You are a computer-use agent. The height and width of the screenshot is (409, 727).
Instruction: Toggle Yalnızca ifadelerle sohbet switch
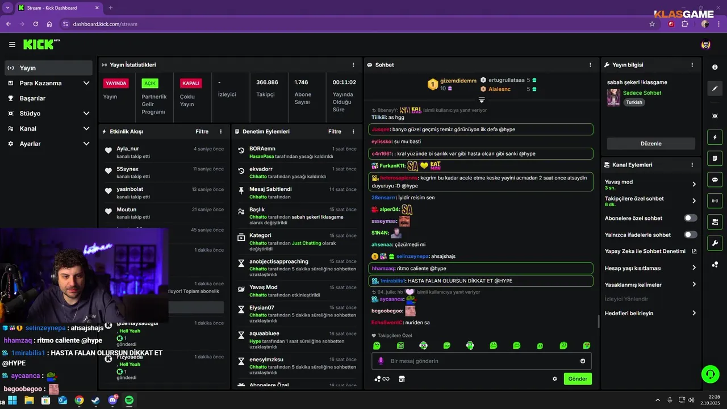pyautogui.click(x=691, y=235)
